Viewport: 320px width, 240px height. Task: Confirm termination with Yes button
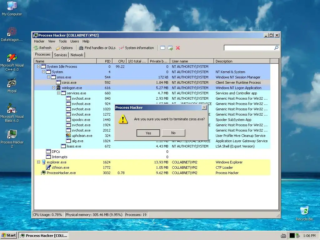pos(148,133)
